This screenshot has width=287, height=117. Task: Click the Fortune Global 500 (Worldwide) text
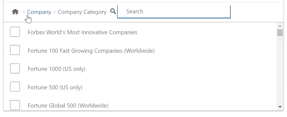click(68, 105)
